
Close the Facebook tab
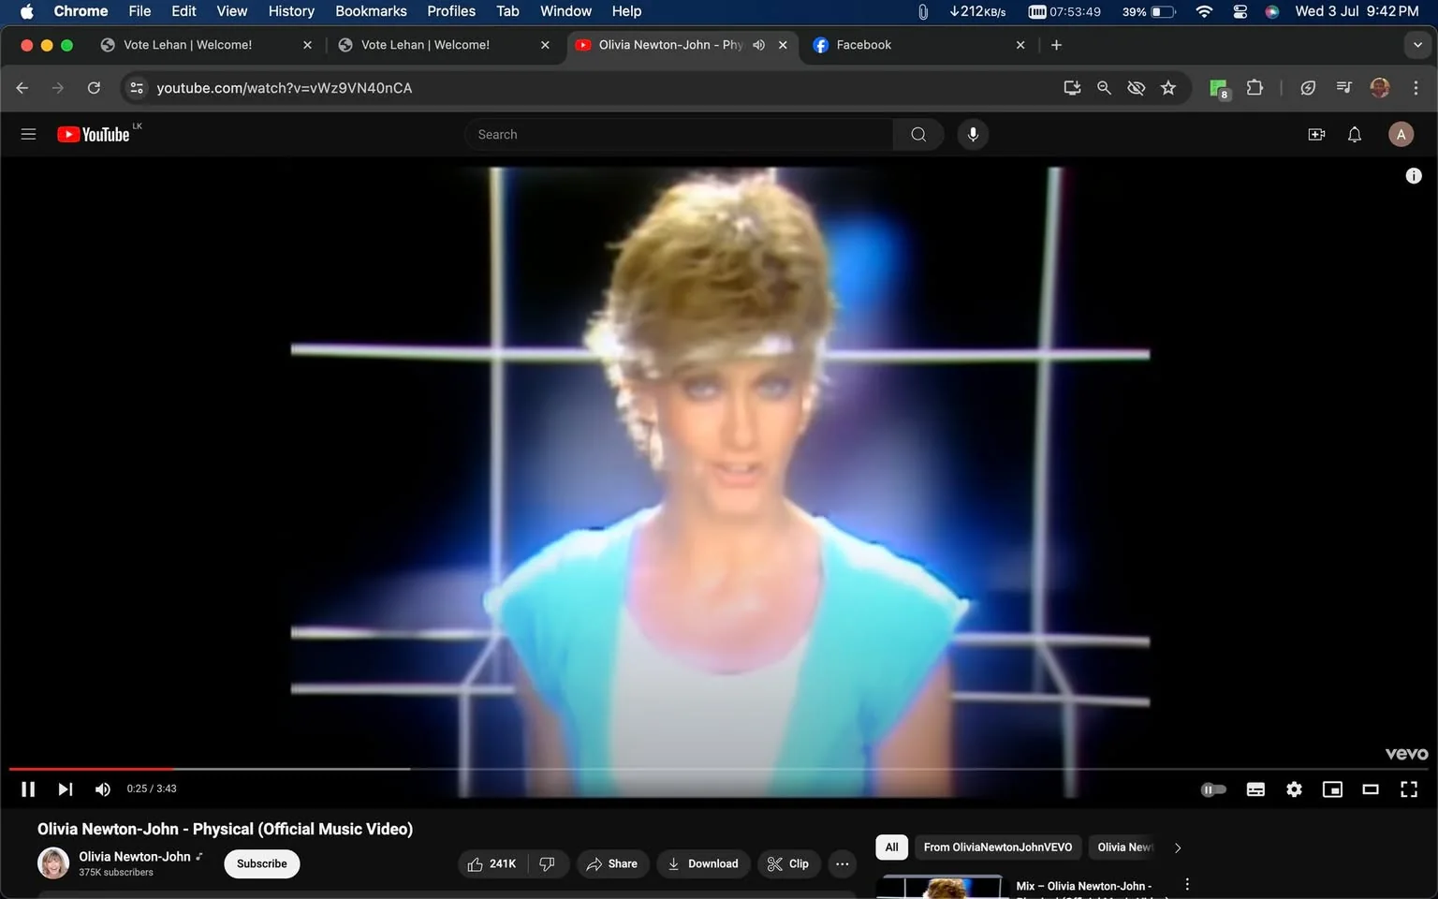tap(1020, 45)
